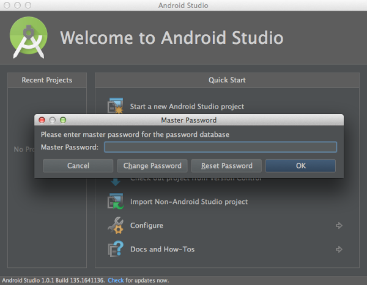Confirm with the OK button

(300, 166)
